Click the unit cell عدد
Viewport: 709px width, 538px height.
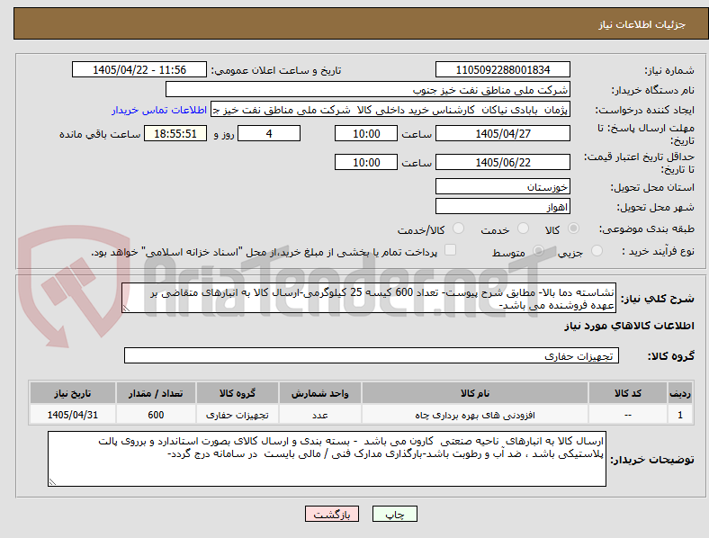[x=320, y=415]
